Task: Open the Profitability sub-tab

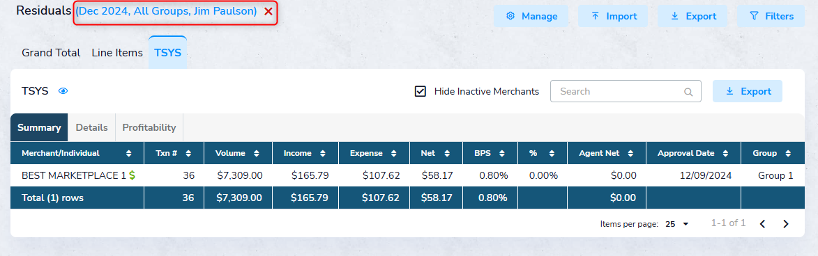Action: [149, 127]
